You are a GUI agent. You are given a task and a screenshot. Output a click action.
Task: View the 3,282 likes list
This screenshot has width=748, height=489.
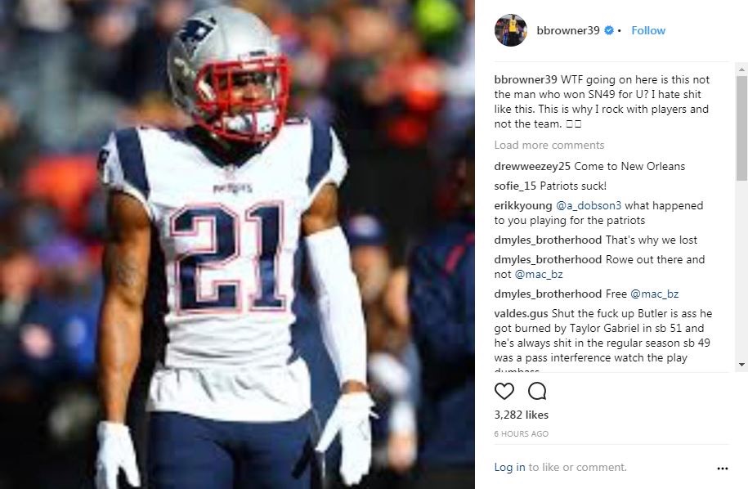522,415
